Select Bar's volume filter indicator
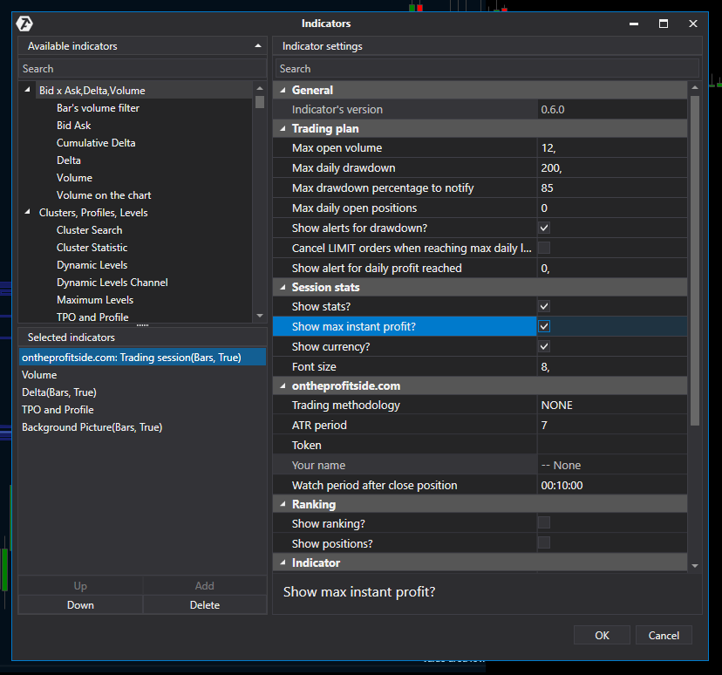 [x=98, y=108]
